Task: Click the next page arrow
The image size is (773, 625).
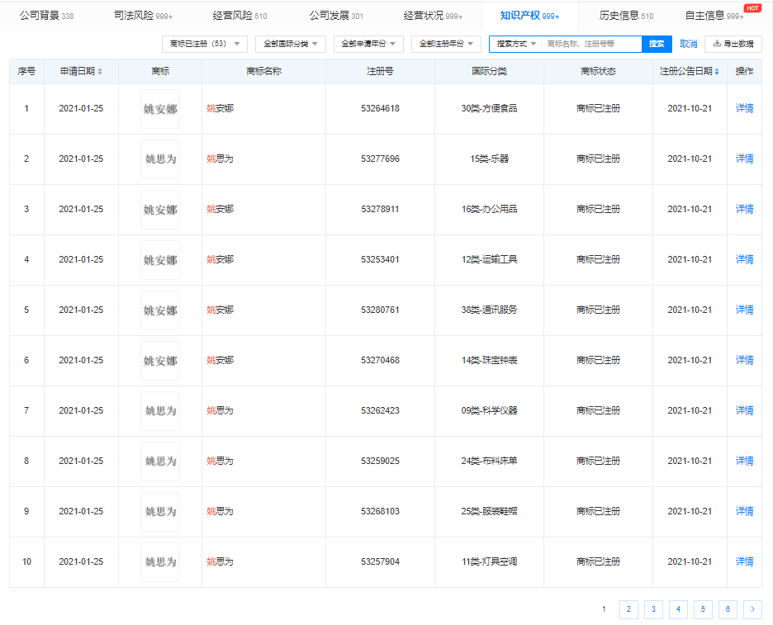Action: (752, 609)
